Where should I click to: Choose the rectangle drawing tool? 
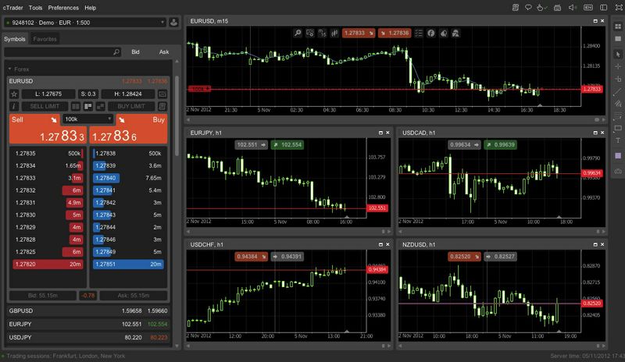click(x=618, y=128)
